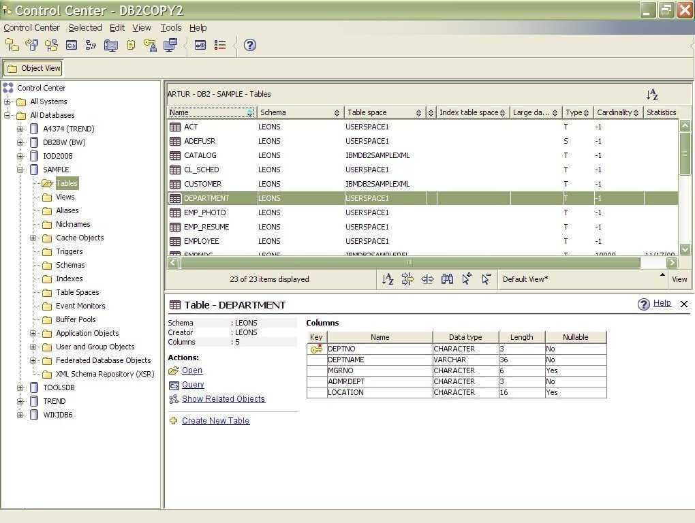The image size is (695, 523).
Task: Show the Legend list icon
Action: [x=220, y=45]
